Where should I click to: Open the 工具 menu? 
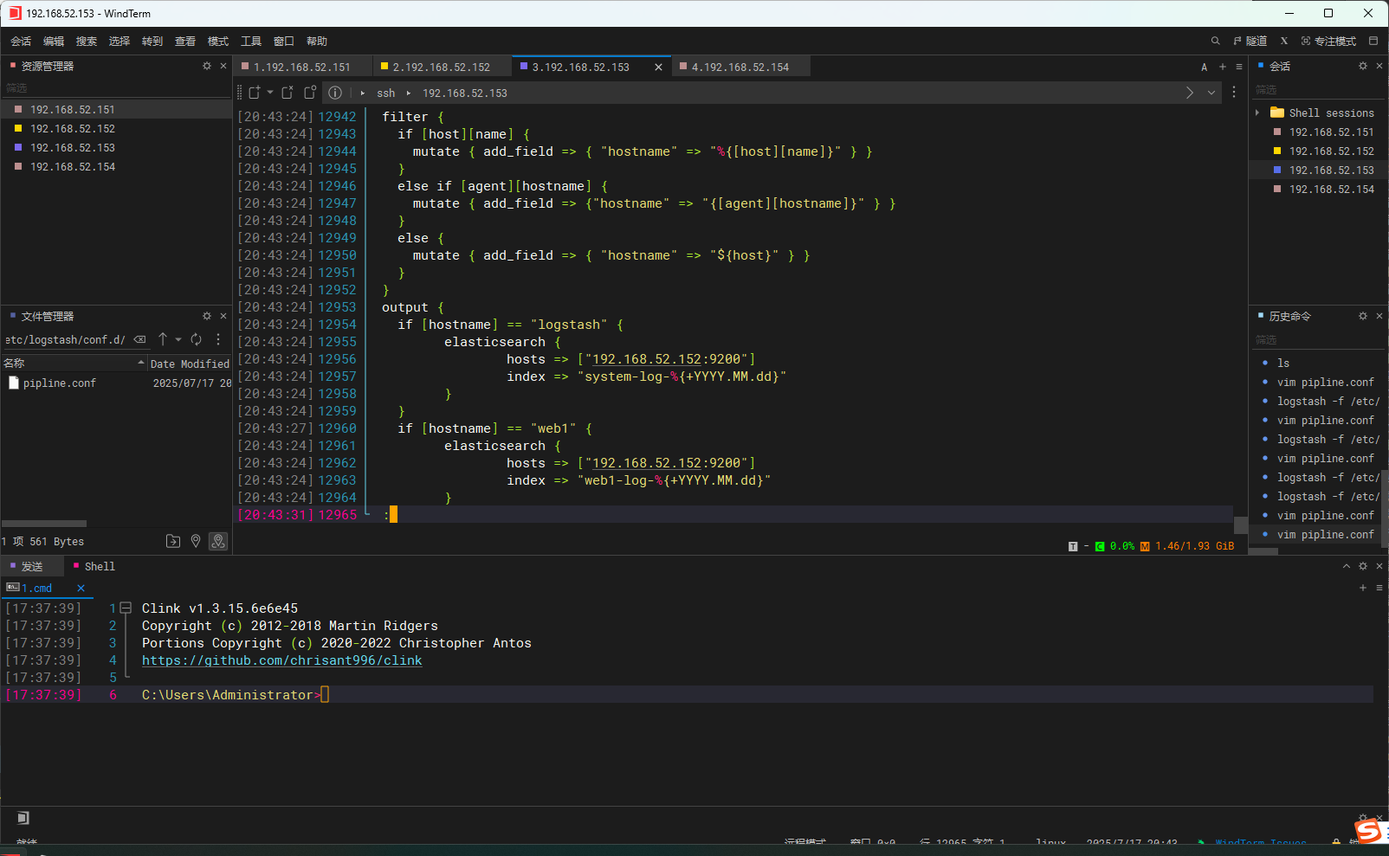(x=251, y=41)
